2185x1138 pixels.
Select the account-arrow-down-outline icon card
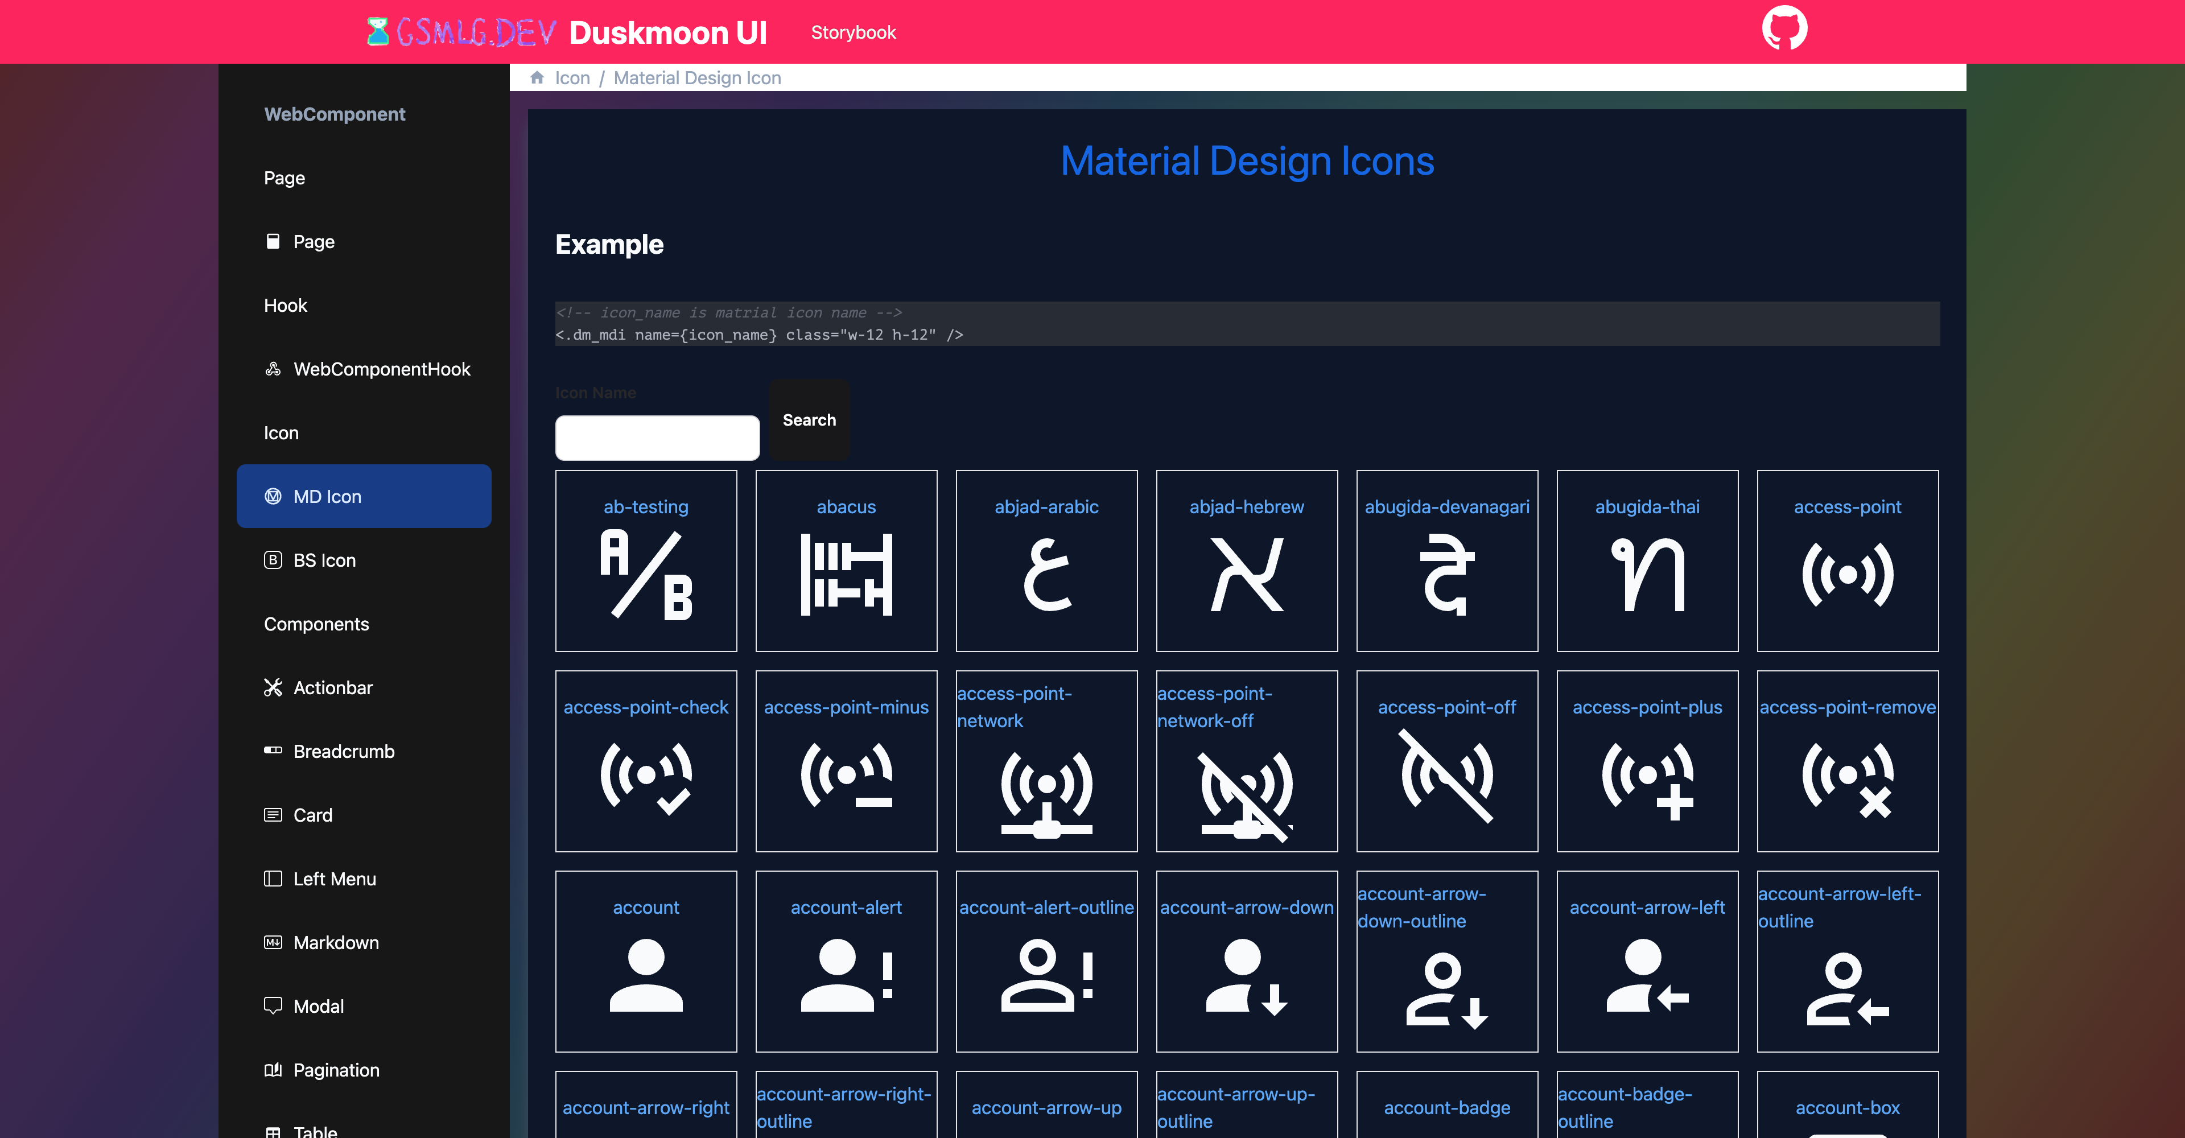click(1446, 961)
